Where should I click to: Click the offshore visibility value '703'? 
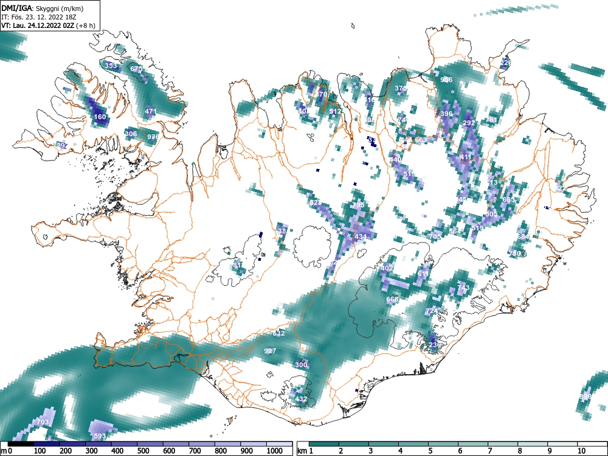[43, 422]
